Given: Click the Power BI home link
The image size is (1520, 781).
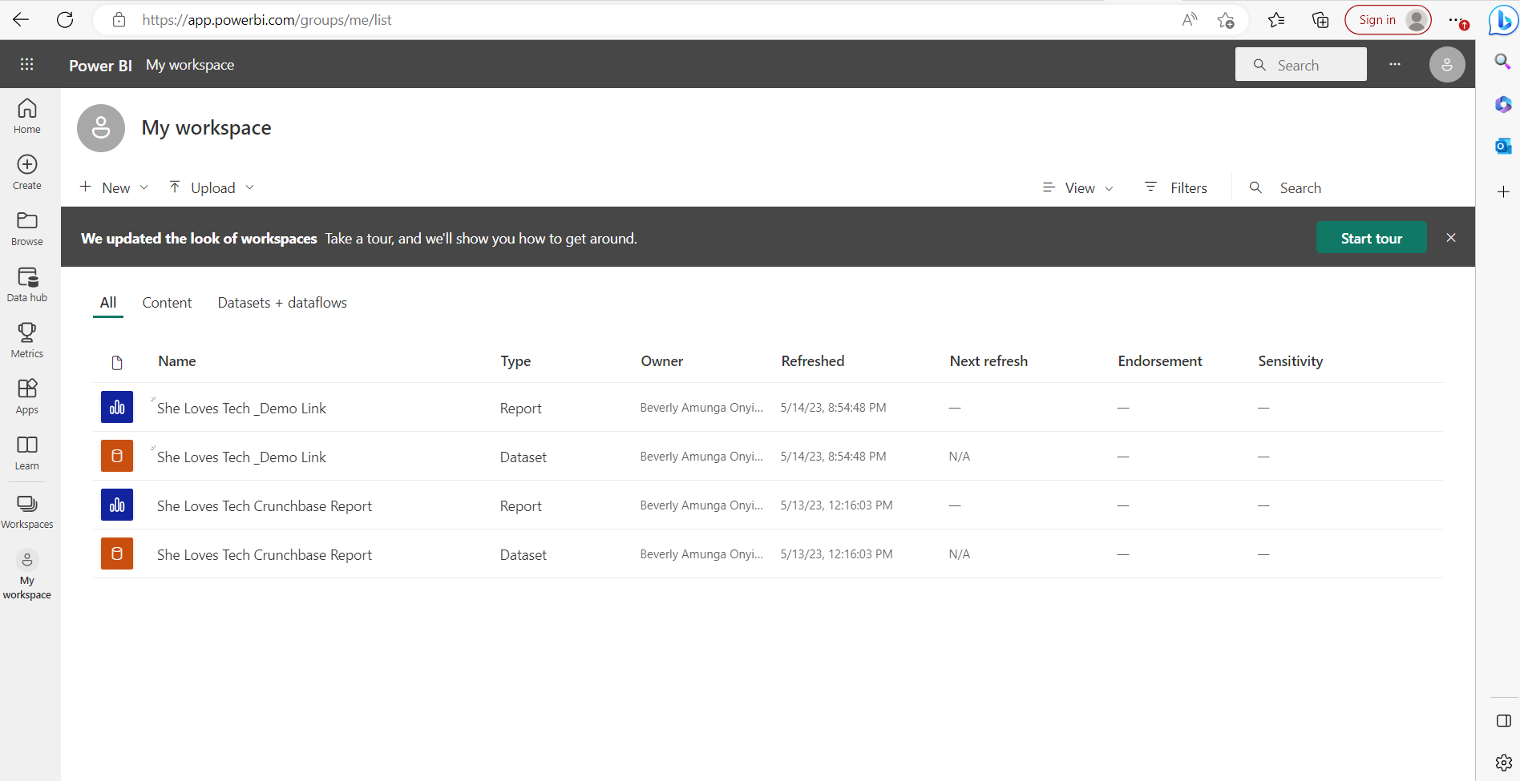Looking at the screenshot, I should click(x=100, y=66).
